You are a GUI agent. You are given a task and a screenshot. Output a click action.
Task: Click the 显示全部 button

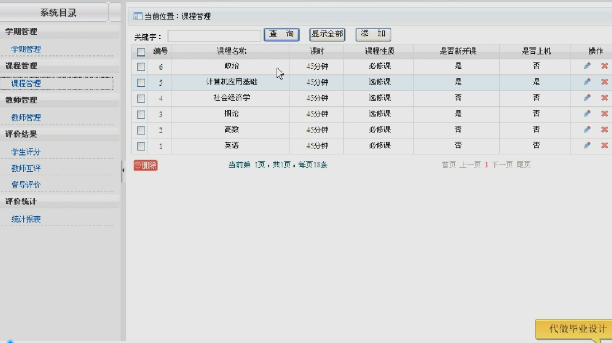327,34
